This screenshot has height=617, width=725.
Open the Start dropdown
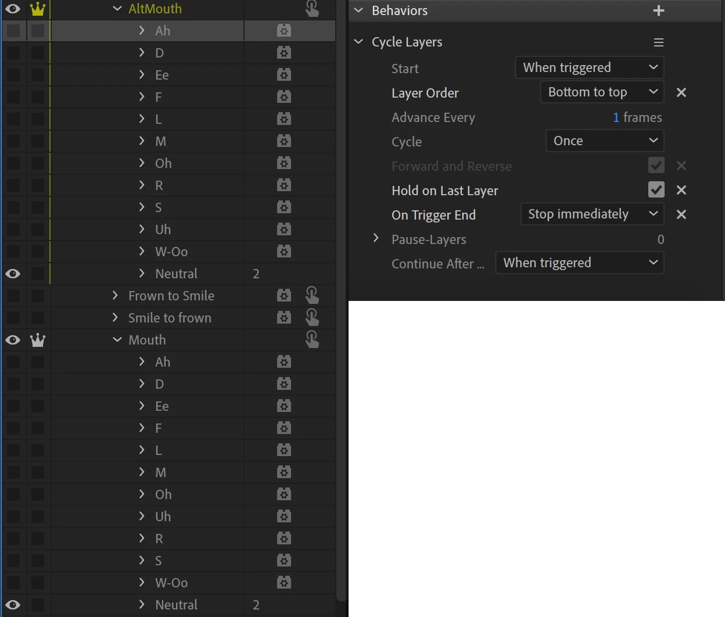(590, 67)
